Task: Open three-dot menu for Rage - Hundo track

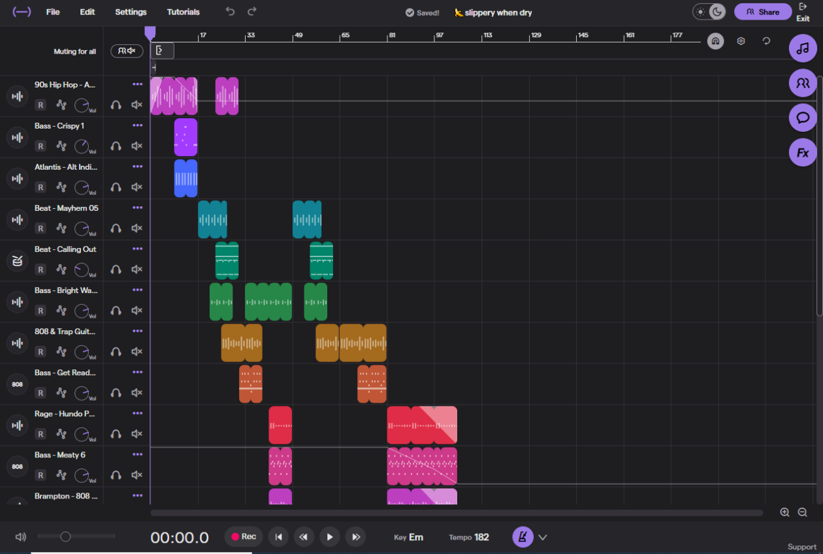Action: coord(137,413)
